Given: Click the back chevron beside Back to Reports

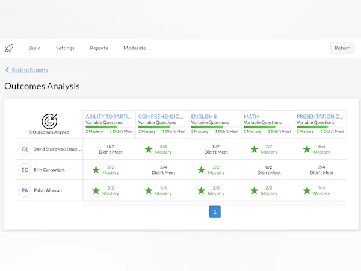Looking at the screenshot, I should (x=7, y=70).
